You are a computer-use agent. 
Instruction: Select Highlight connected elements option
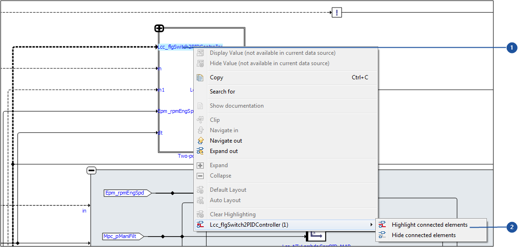429,225
